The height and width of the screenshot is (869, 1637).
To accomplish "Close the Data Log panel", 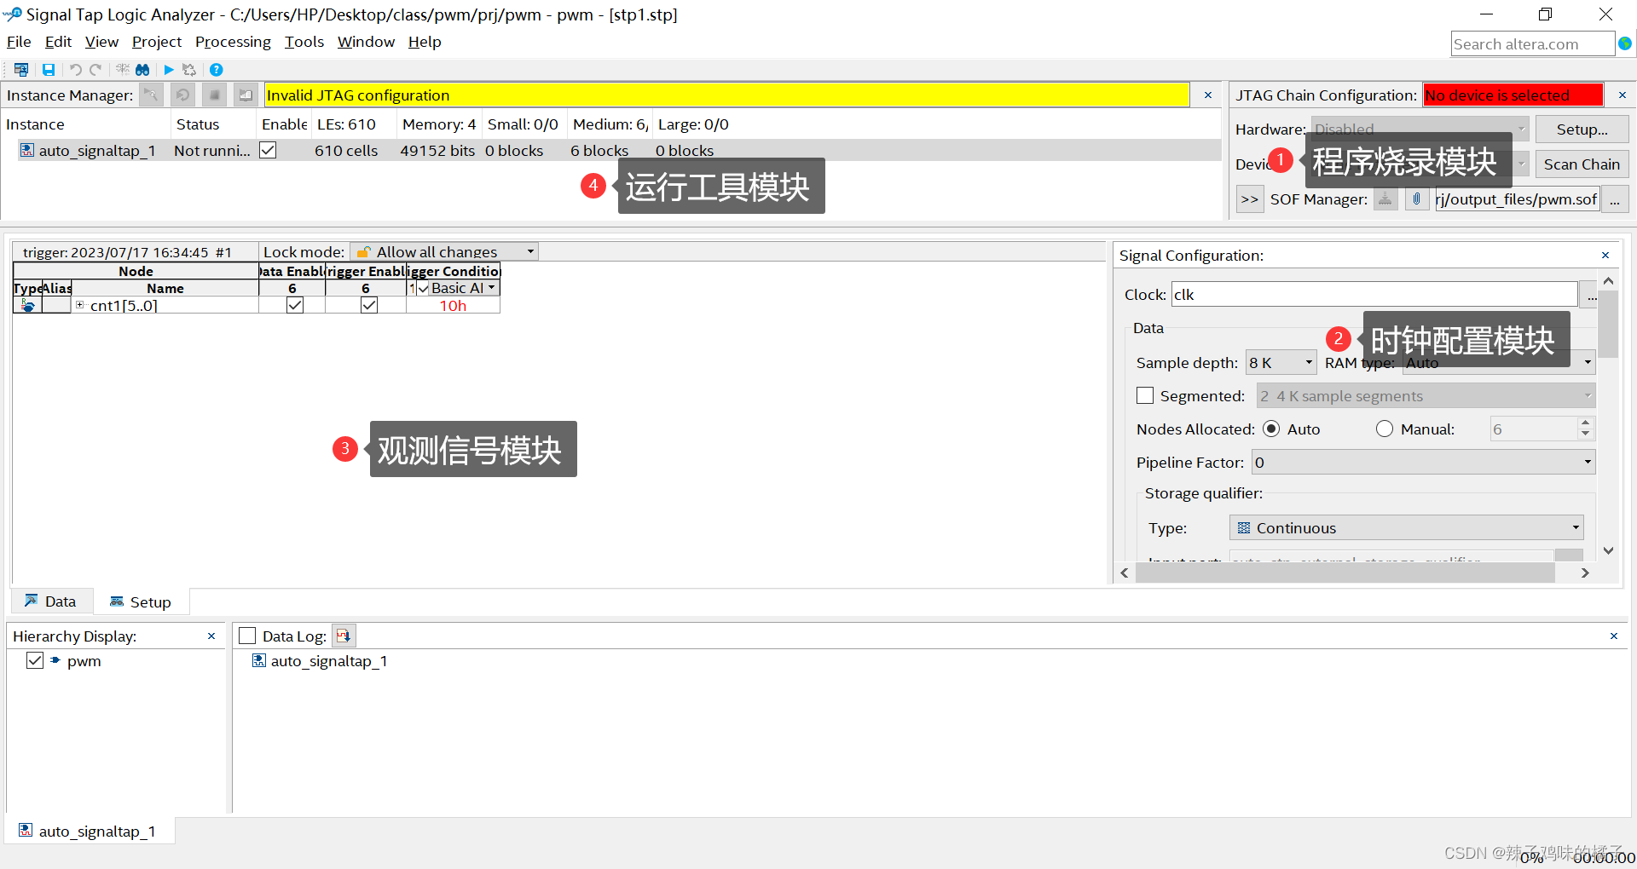I will pyautogui.click(x=1614, y=636).
